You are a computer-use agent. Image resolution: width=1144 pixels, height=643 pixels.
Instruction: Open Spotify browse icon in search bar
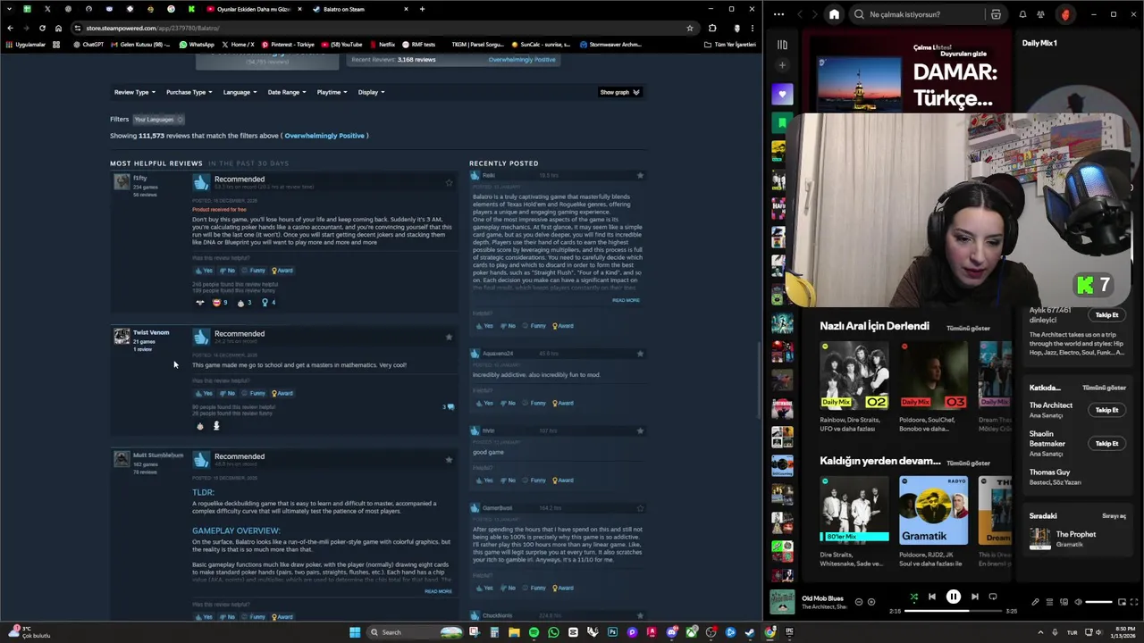tap(996, 14)
